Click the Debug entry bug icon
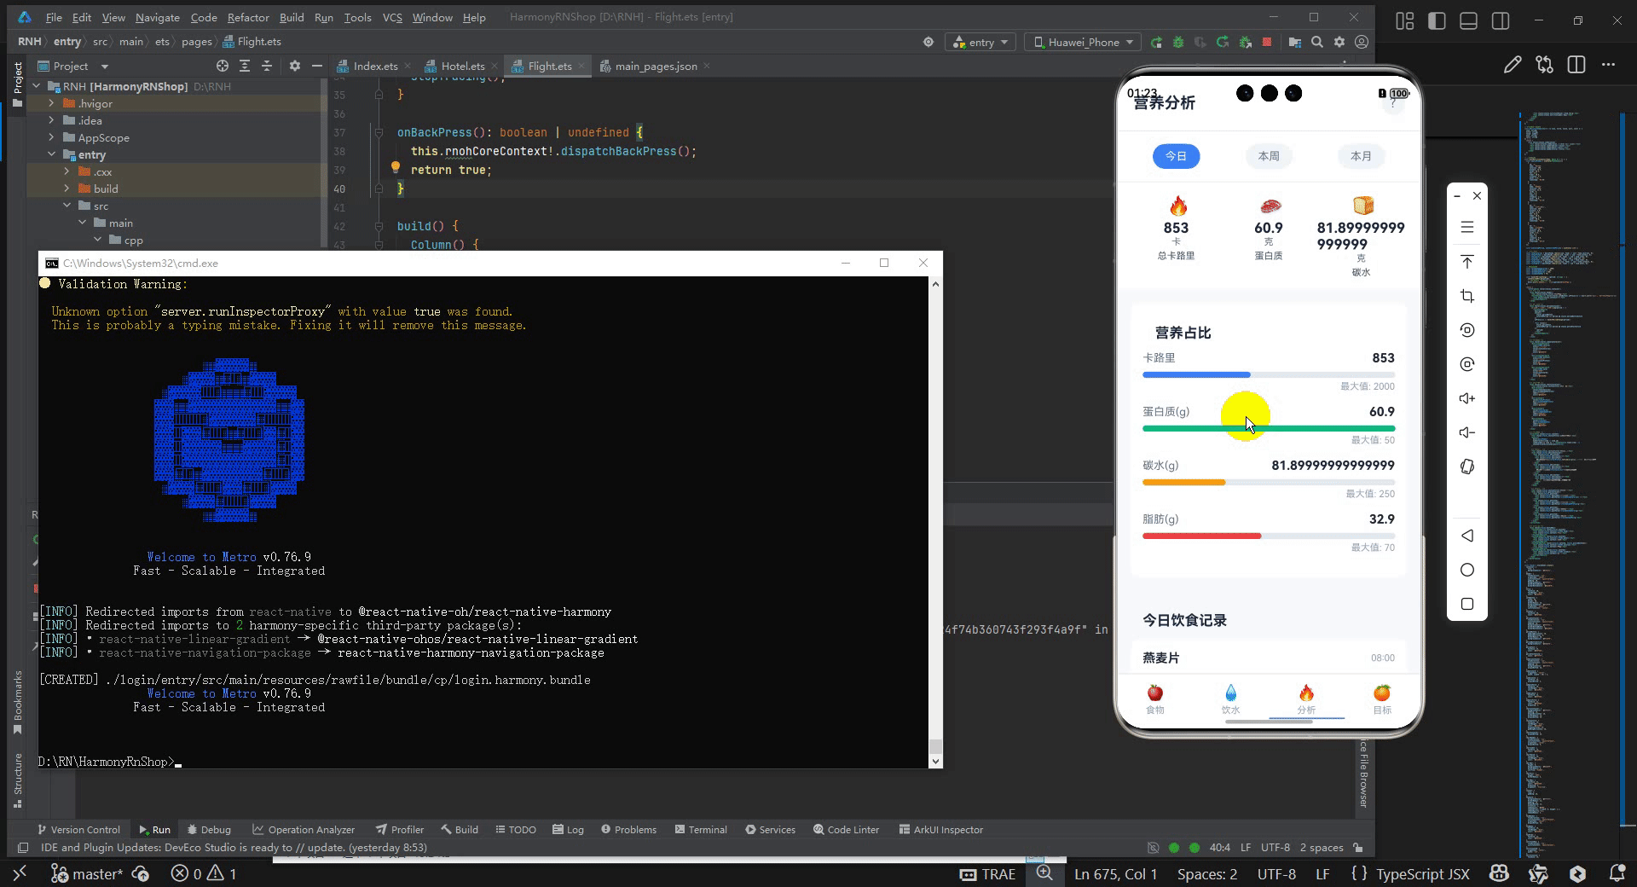 1178,42
